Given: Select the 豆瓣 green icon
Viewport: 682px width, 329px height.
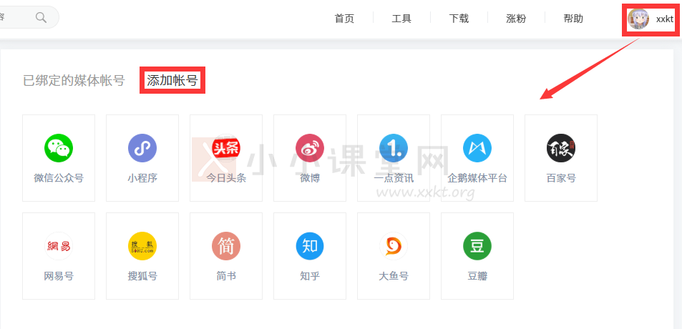Looking at the screenshot, I should coord(477,246).
